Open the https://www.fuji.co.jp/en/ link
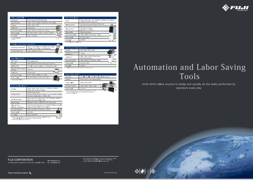 pyautogui.click(x=18, y=173)
